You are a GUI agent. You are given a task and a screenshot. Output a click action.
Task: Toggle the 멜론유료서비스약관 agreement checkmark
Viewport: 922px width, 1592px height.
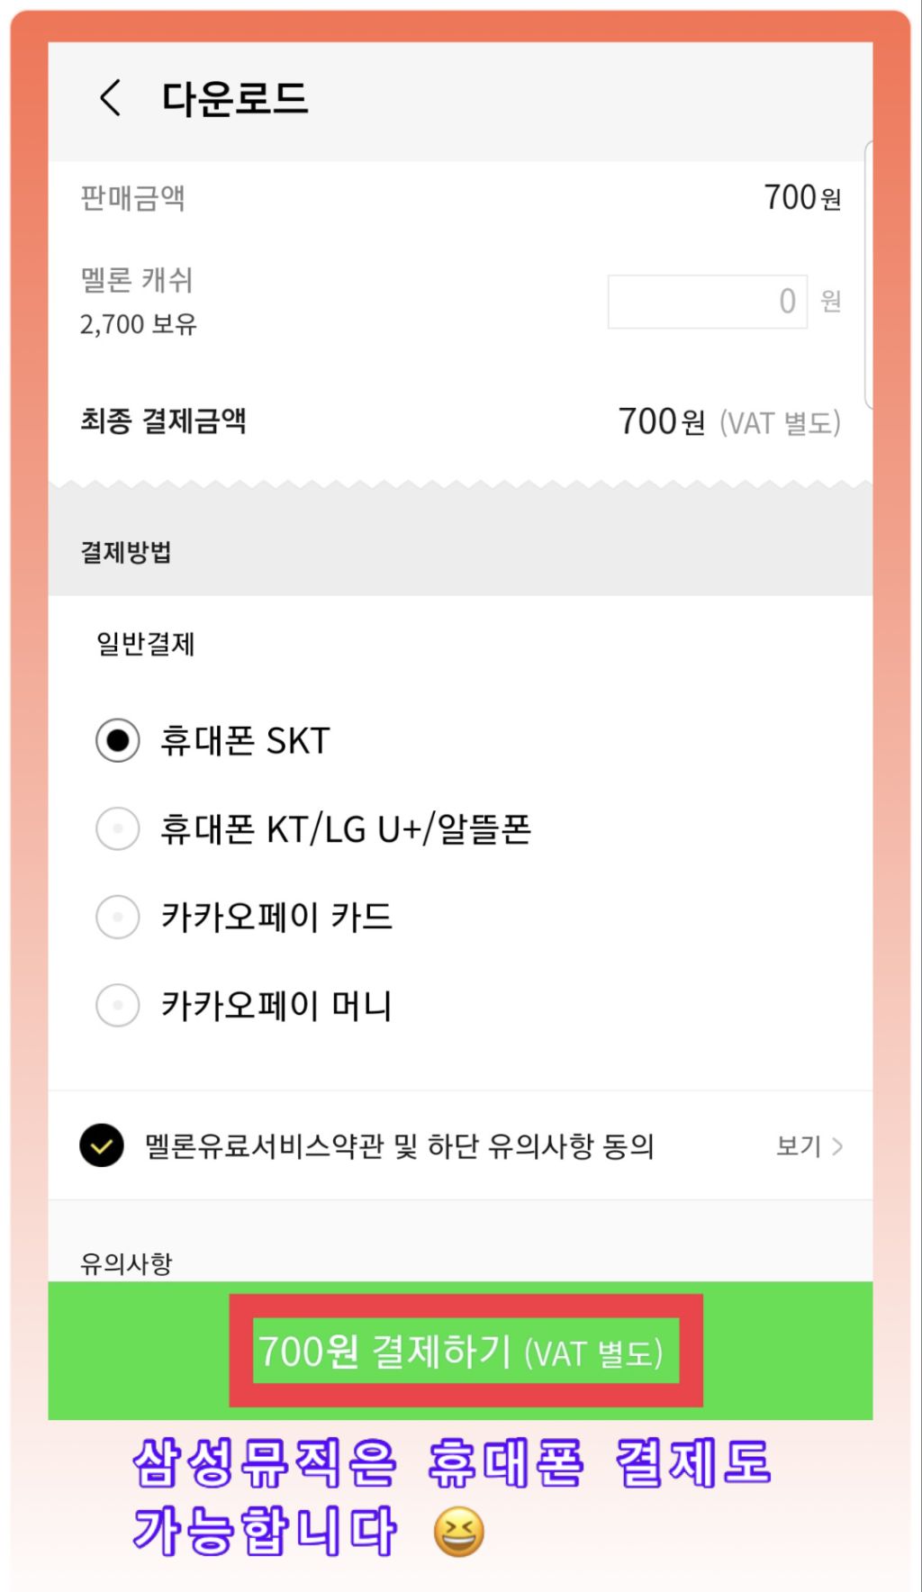pyautogui.click(x=102, y=1146)
